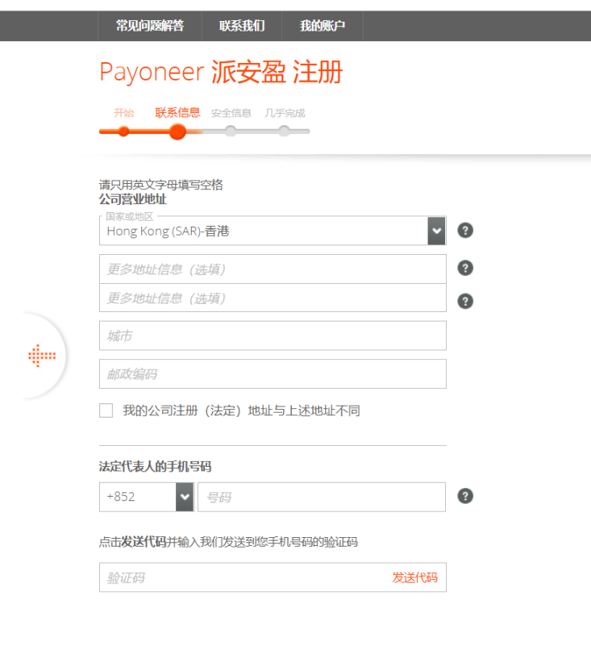Expand the +852 country code dropdown

pyautogui.click(x=185, y=497)
